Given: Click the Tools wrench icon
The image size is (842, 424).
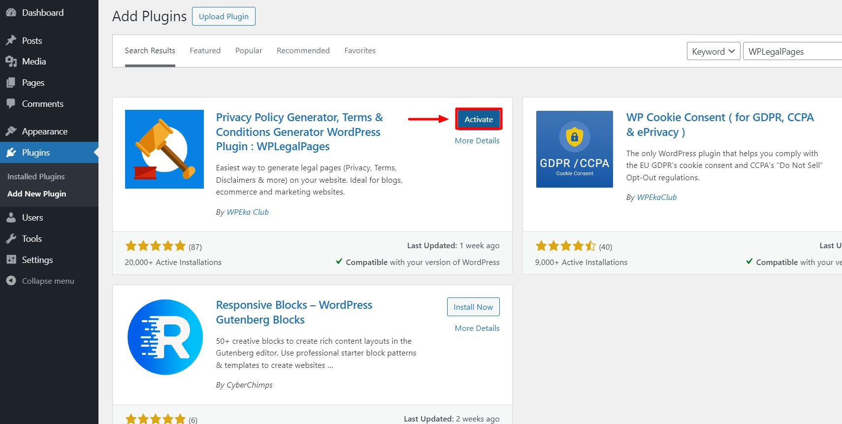Looking at the screenshot, I should coord(11,239).
